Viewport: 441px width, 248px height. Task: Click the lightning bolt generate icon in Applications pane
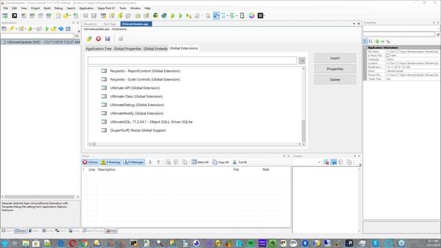click(x=12, y=29)
